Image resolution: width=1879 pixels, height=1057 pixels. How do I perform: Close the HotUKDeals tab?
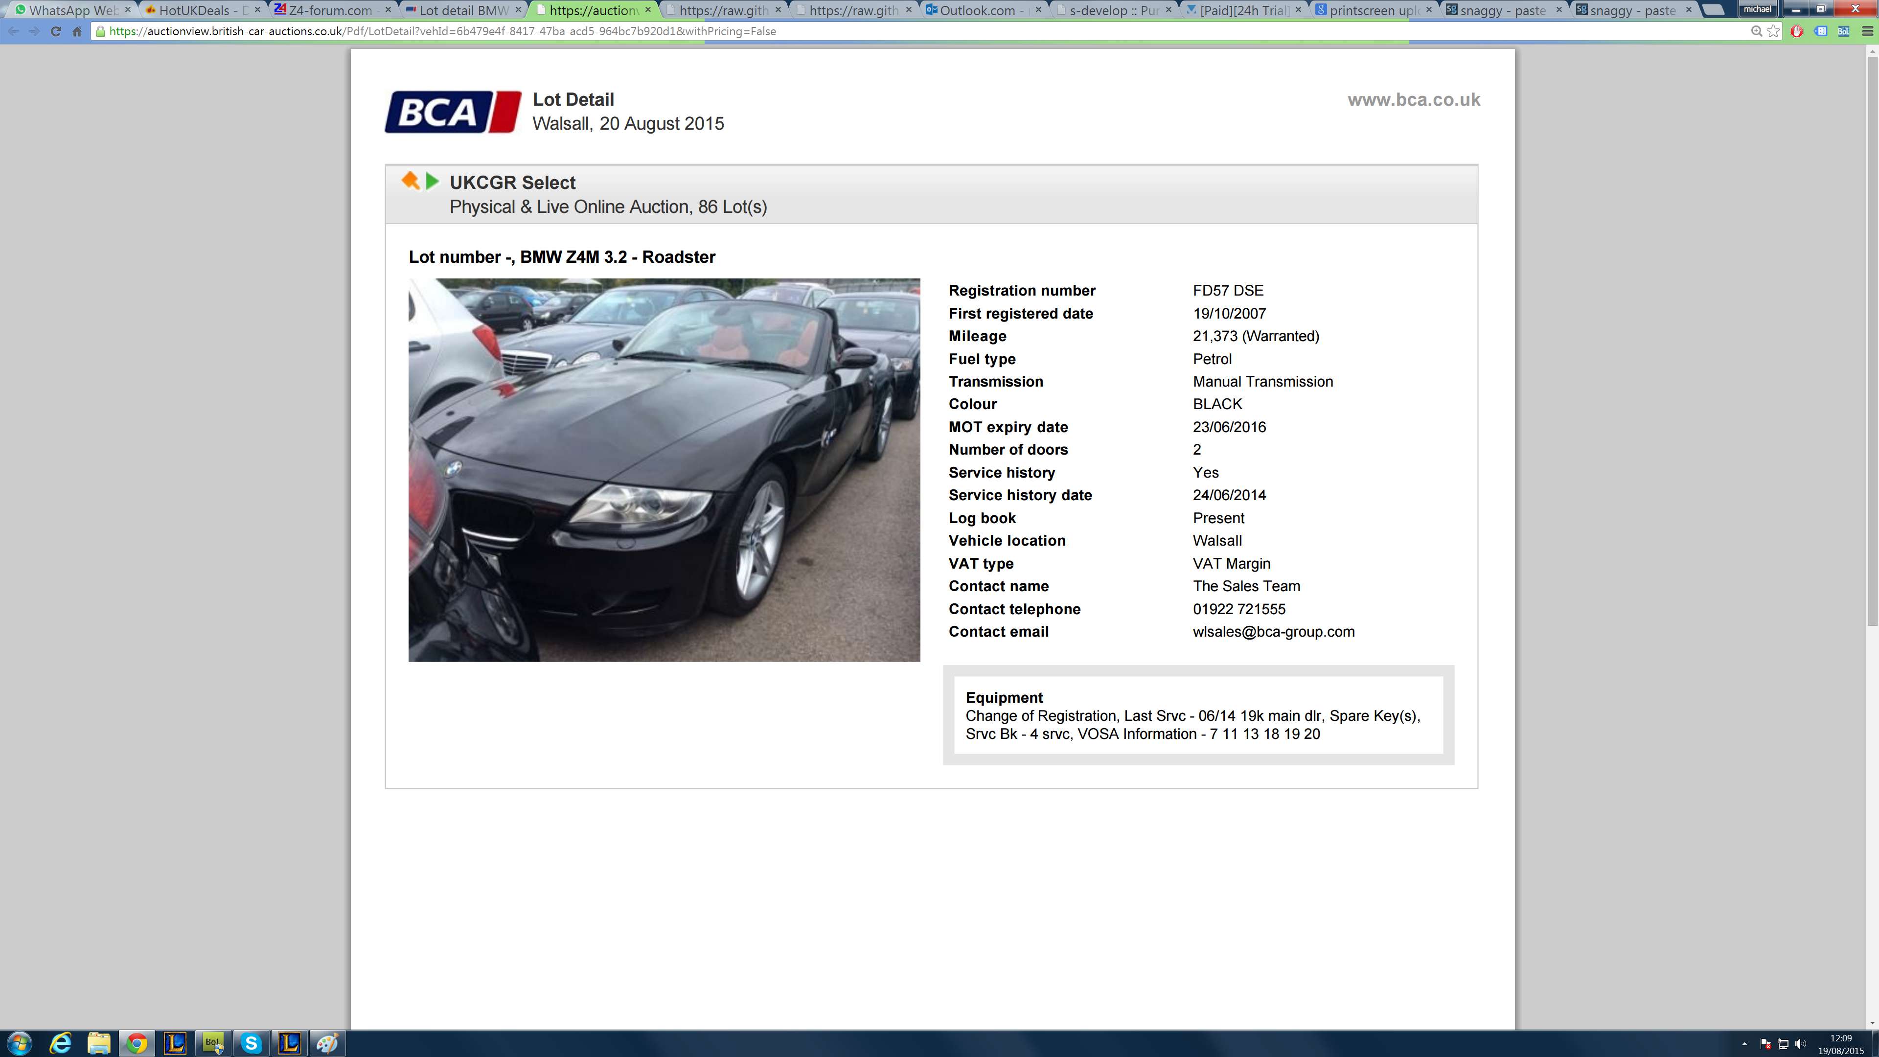click(257, 9)
